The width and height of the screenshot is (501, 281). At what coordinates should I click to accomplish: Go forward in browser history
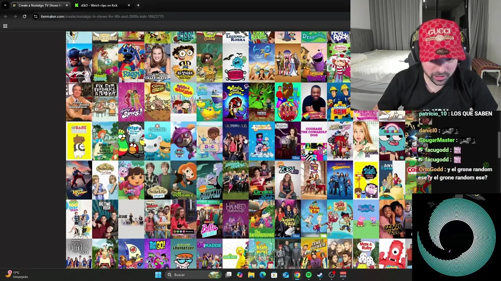[x=15, y=16]
